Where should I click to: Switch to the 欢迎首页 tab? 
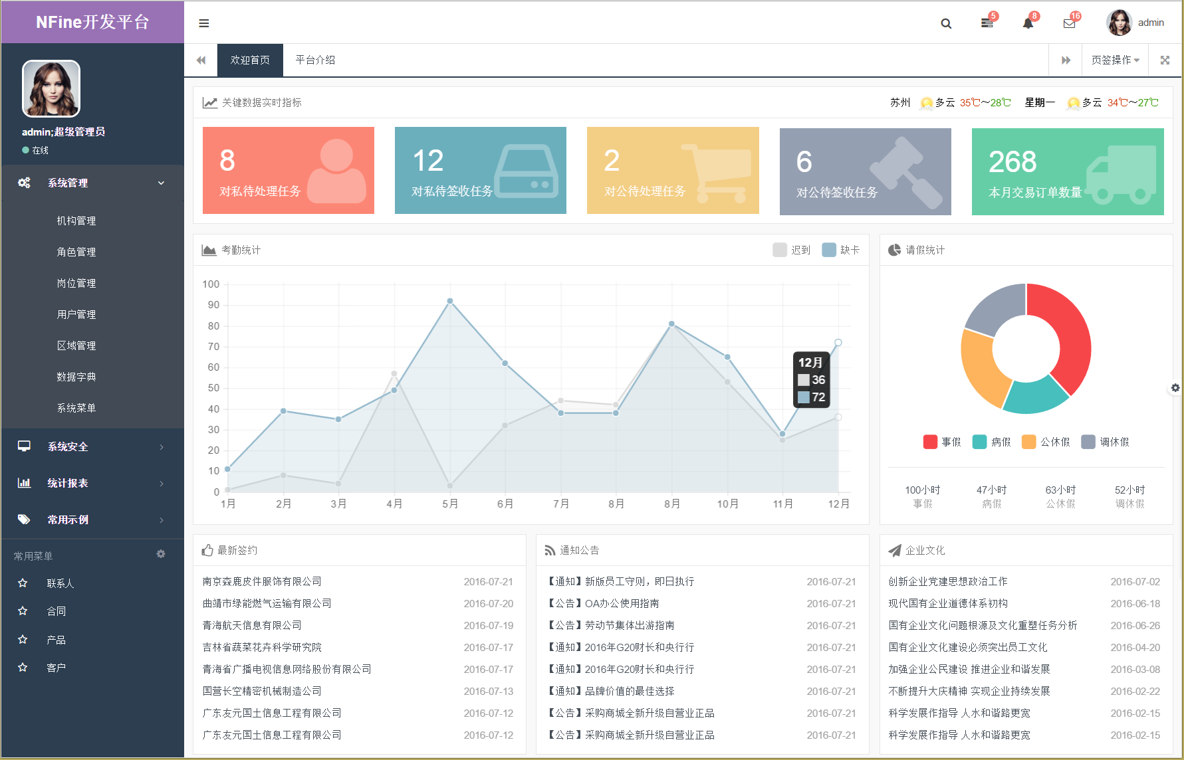[249, 60]
